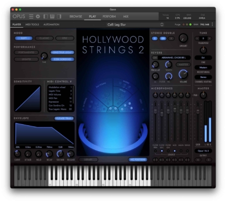Click the envelope Sustain knob
The height and width of the screenshot is (202, 226).
click(60, 154)
